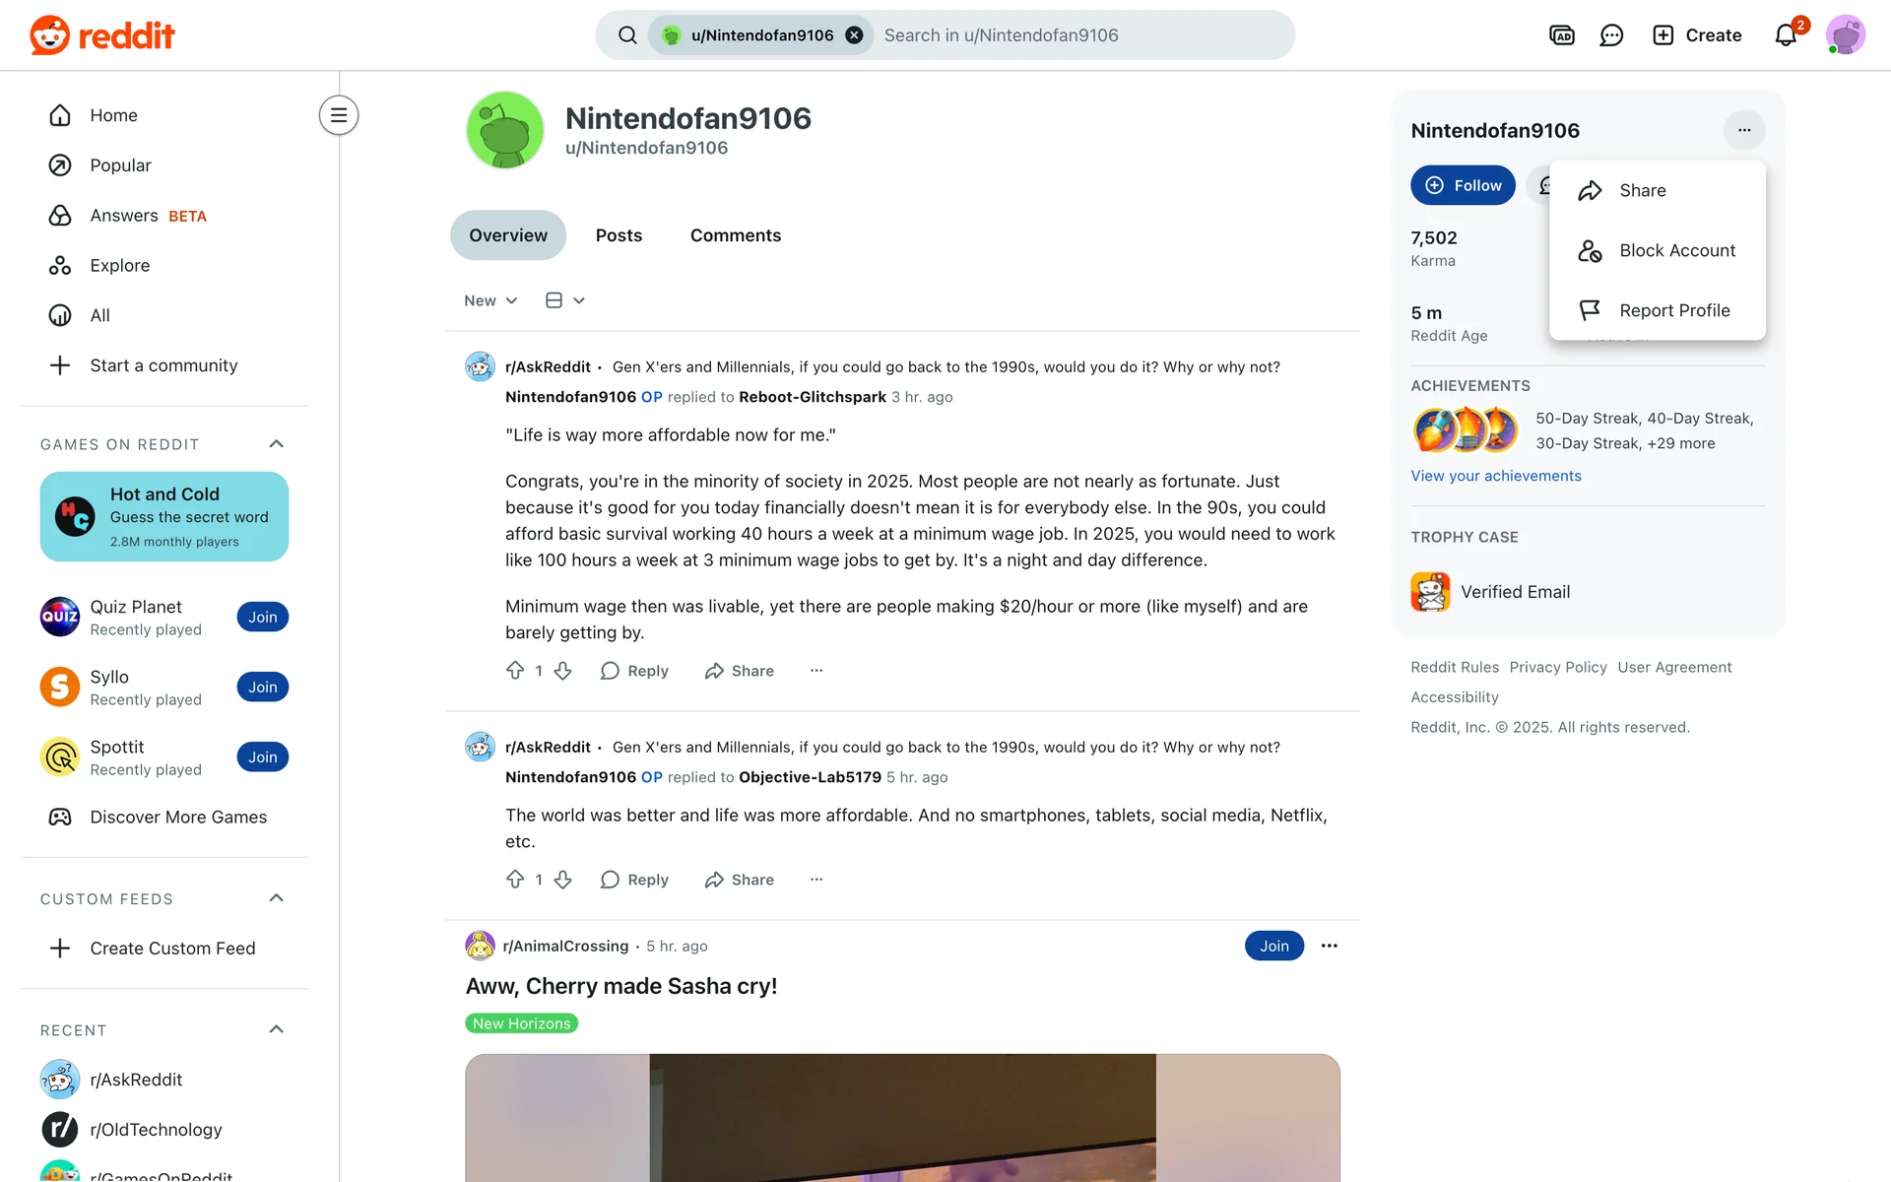The height and width of the screenshot is (1182, 1891).
Task: Follow Nintendofan9106
Action: [1463, 185]
